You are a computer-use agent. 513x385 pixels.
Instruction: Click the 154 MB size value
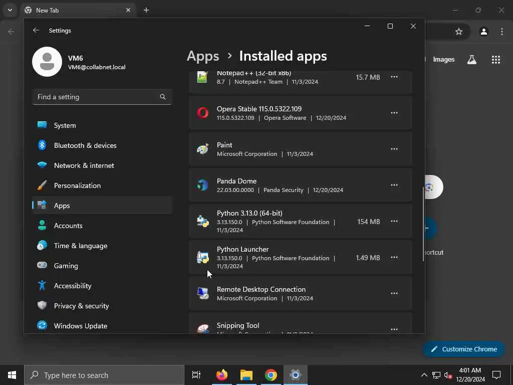click(368, 222)
